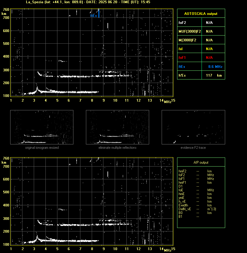Viewport: 247px width, 253px height.
Task: Click the 500 height label on bottom ionogram
Action: (6, 192)
